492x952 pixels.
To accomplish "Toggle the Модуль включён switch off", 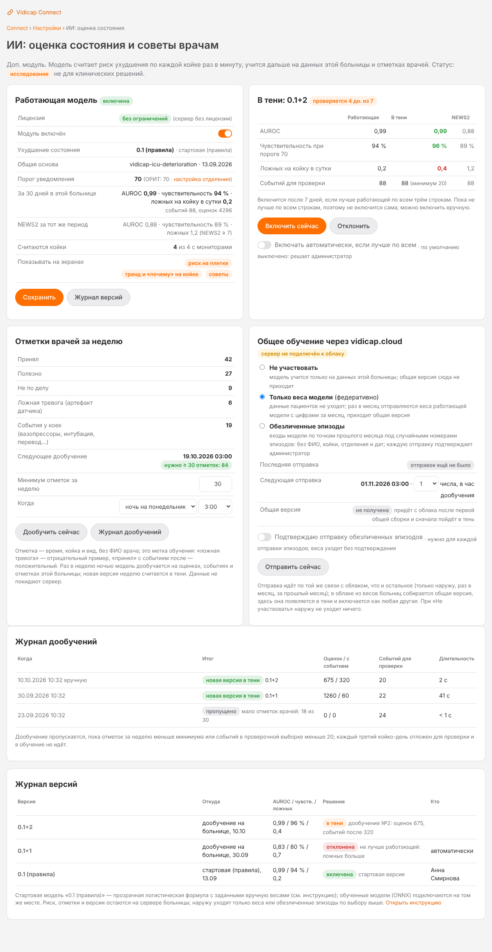I will (225, 134).
